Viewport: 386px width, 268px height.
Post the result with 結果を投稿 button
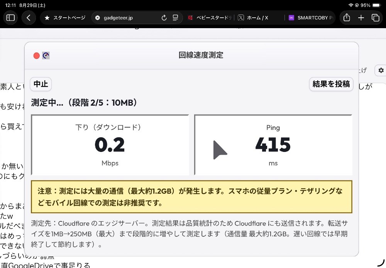click(331, 84)
